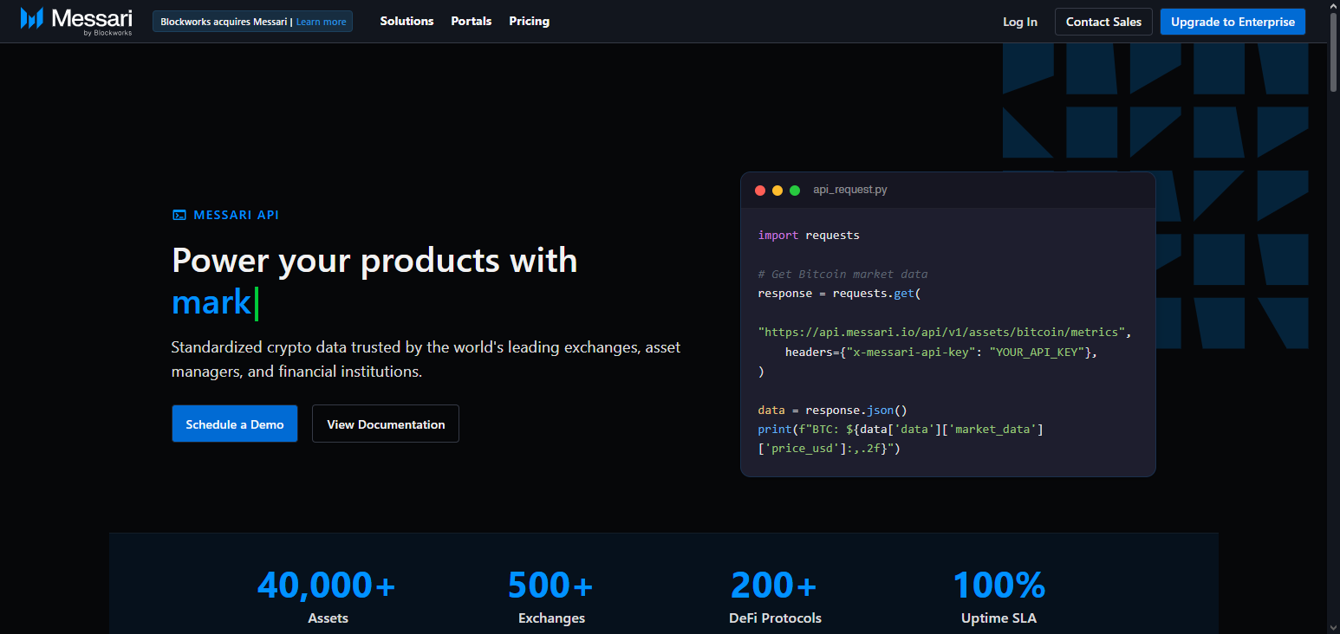
Task: Open View Documentation button
Action: tap(386, 424)
